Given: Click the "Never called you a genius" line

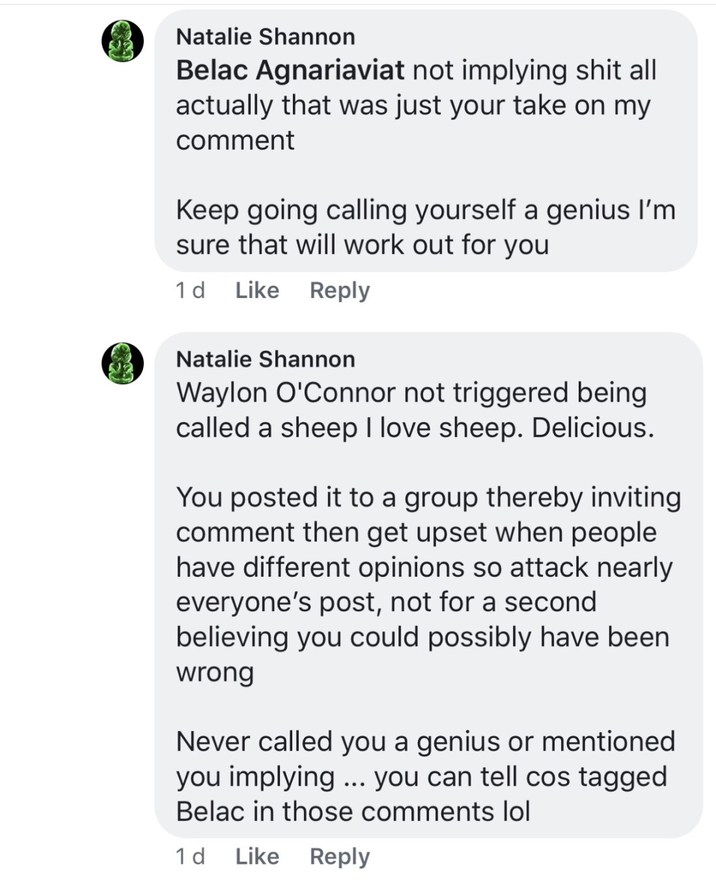Looking at the screenshot, I should tap(426, 742).
